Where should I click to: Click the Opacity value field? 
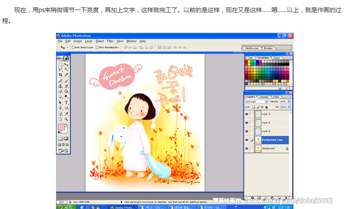[283, 101]
